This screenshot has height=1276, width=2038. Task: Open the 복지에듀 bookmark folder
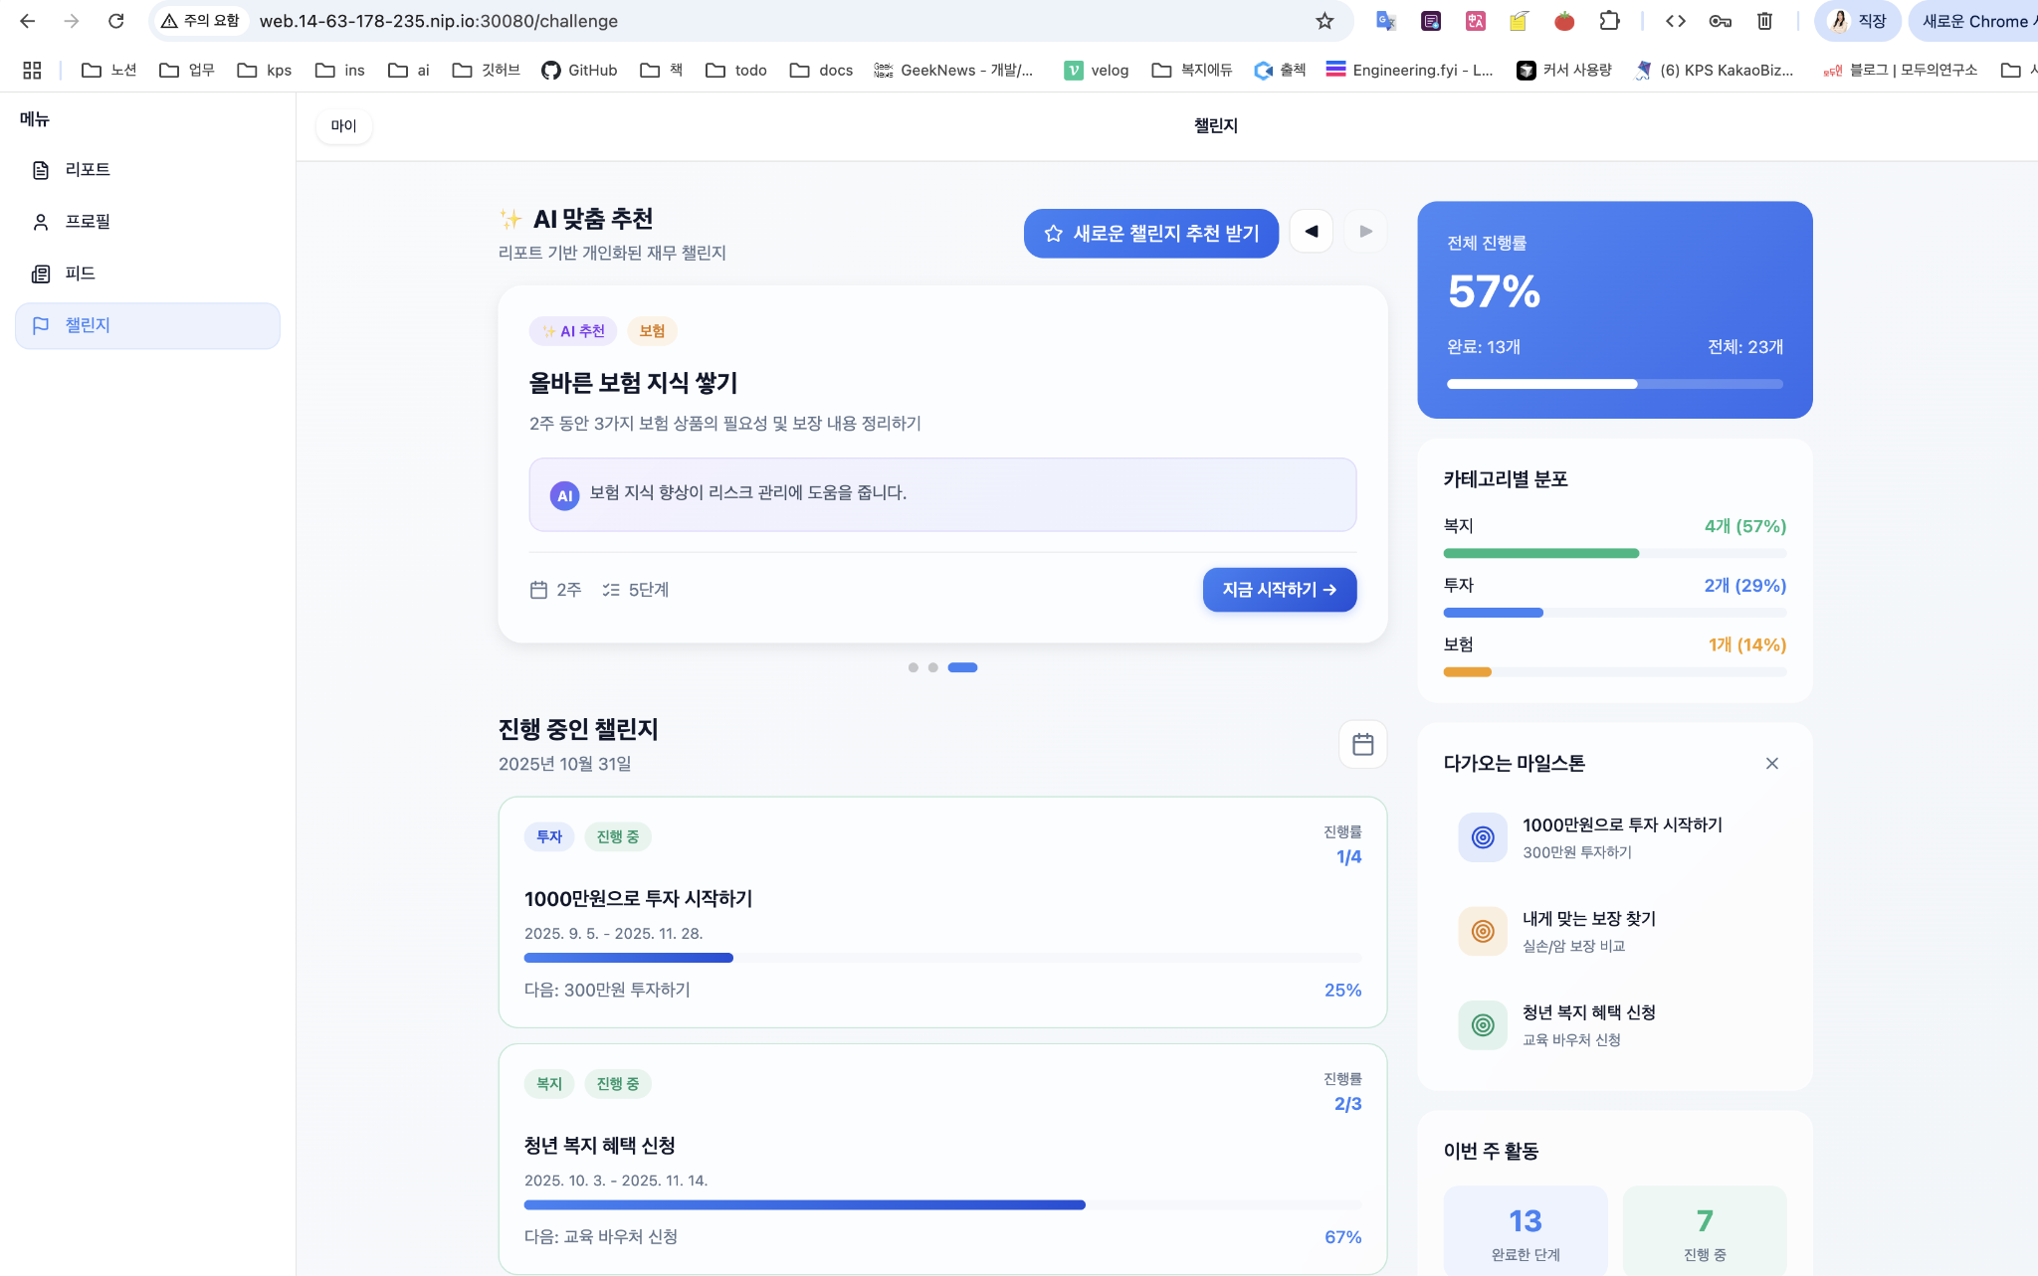pyautogui.click(x=1191, y=70)
